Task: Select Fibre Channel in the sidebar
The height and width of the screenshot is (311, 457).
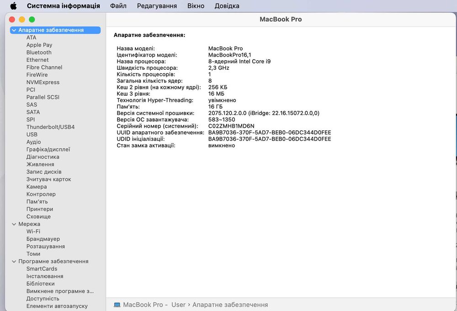Action: coord(44,67)
